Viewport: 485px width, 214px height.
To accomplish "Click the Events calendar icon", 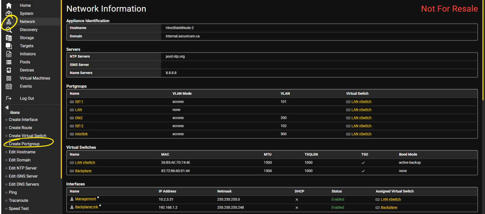I will 9,86.
